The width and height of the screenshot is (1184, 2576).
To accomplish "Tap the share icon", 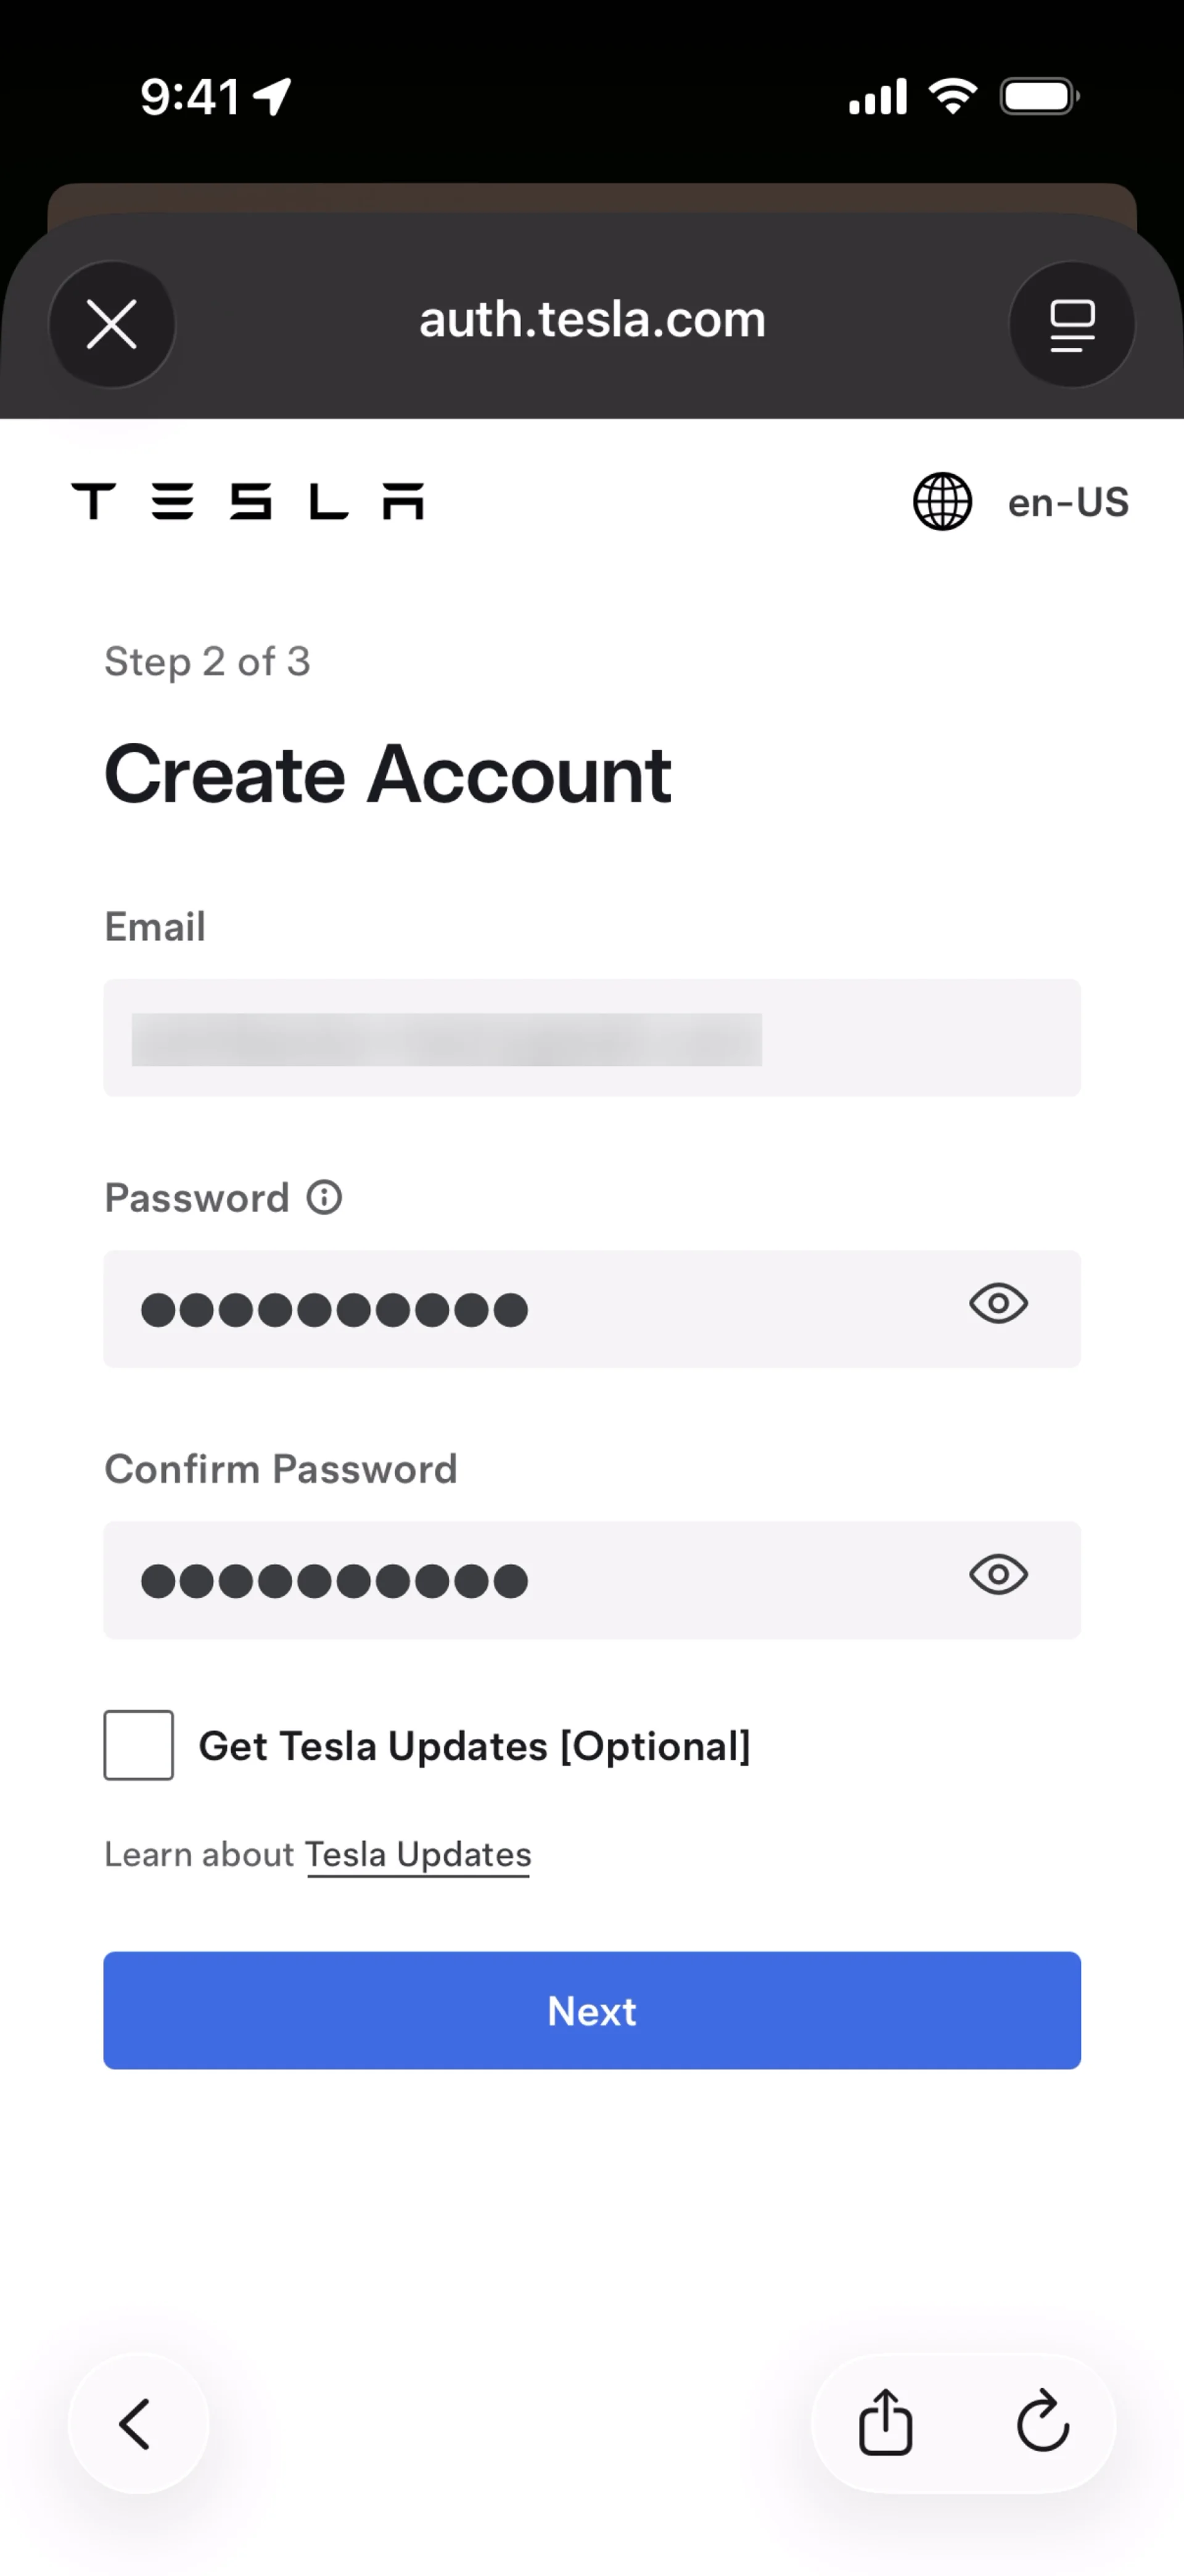I will [886, 2423].
